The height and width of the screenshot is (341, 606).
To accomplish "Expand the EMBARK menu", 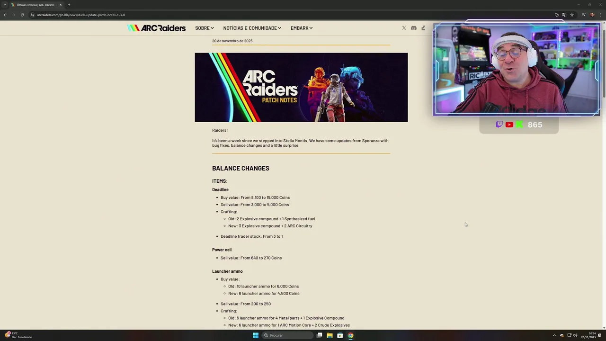I will click(x=302, y=28).
